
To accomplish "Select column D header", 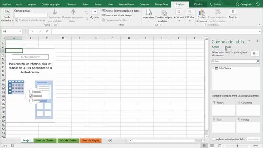I will click(x=63, y=38).
